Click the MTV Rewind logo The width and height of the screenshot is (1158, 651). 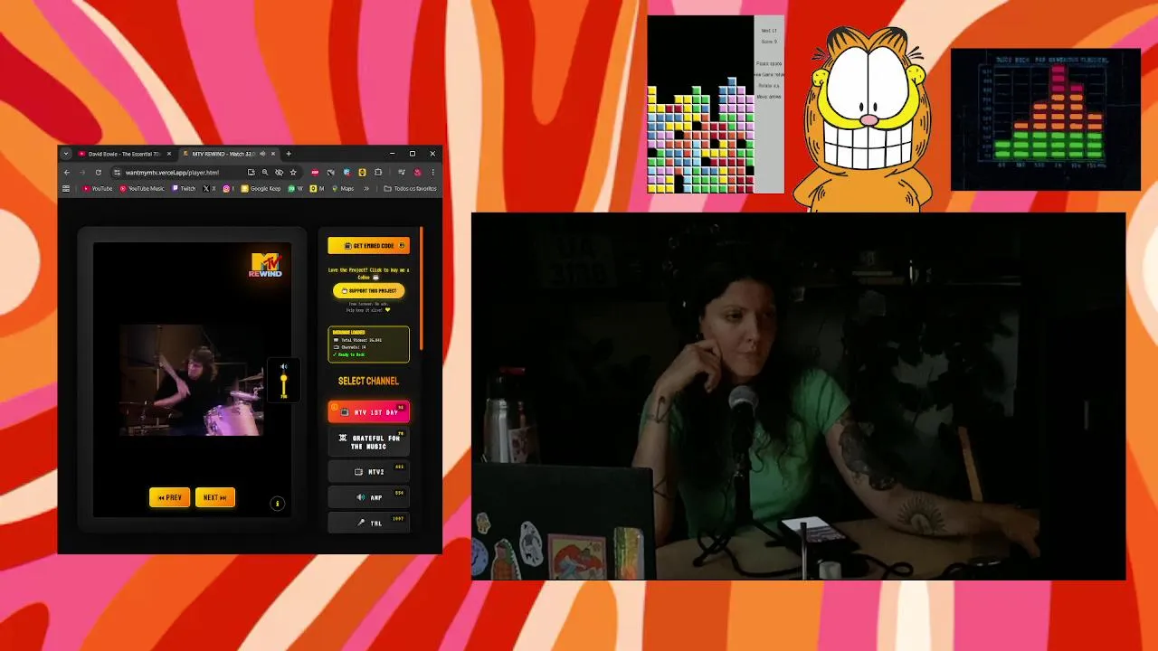point(266,264)
